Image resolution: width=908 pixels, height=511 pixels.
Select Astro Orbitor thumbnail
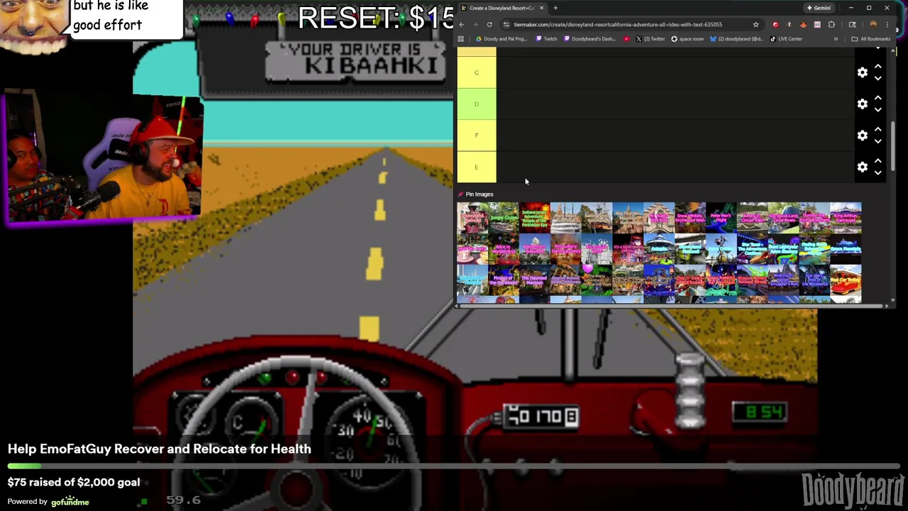[721, 249]
